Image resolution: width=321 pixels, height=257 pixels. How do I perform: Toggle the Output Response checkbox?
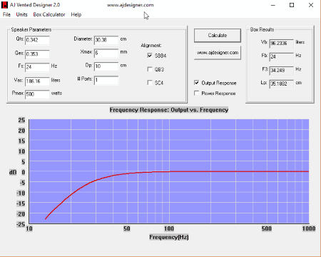tap(197, 83)
